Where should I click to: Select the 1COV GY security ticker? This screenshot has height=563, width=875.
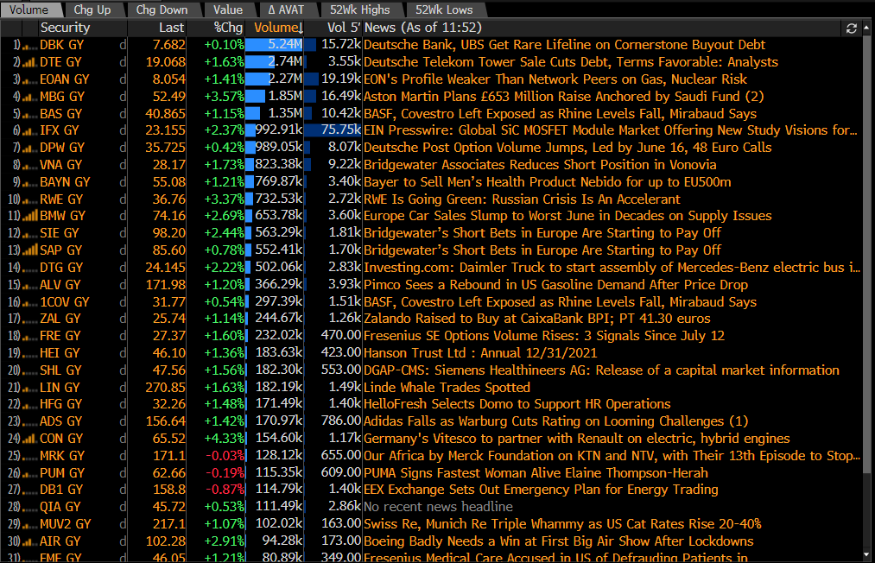click(65, 302)
